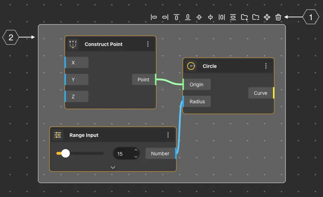Distribute nodes vertically icon
Image resolution: width=323 pixels, height=197 pixels.
[x=233, y=17]
